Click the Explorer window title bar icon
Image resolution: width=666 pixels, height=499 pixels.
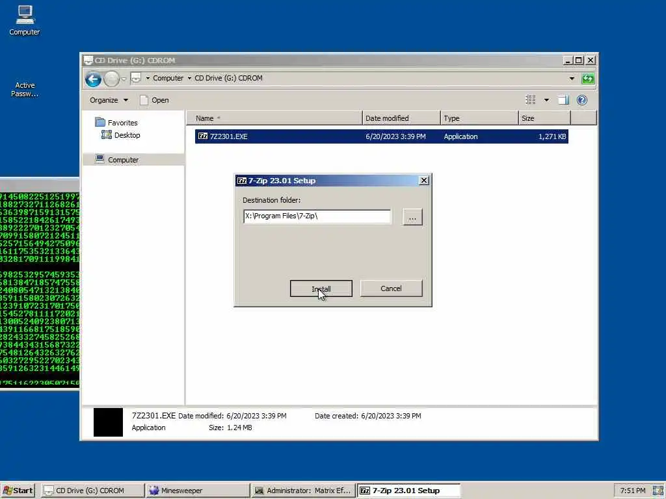[88, 60]
